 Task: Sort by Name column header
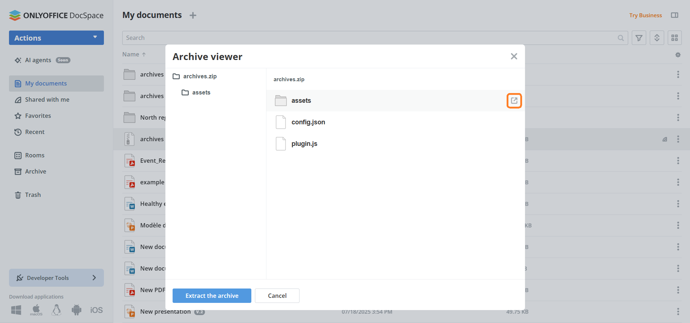click(x=134, y=54)
